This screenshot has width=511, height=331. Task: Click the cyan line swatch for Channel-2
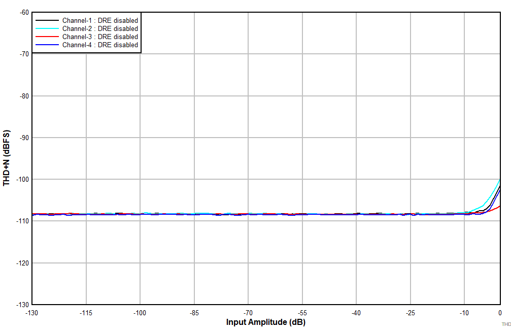coord(47,29)
